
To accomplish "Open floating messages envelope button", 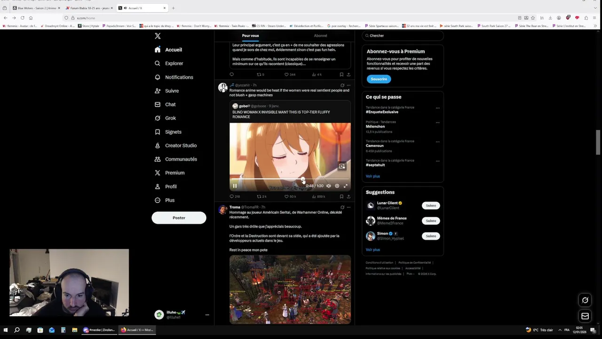I will click(585, 316).
